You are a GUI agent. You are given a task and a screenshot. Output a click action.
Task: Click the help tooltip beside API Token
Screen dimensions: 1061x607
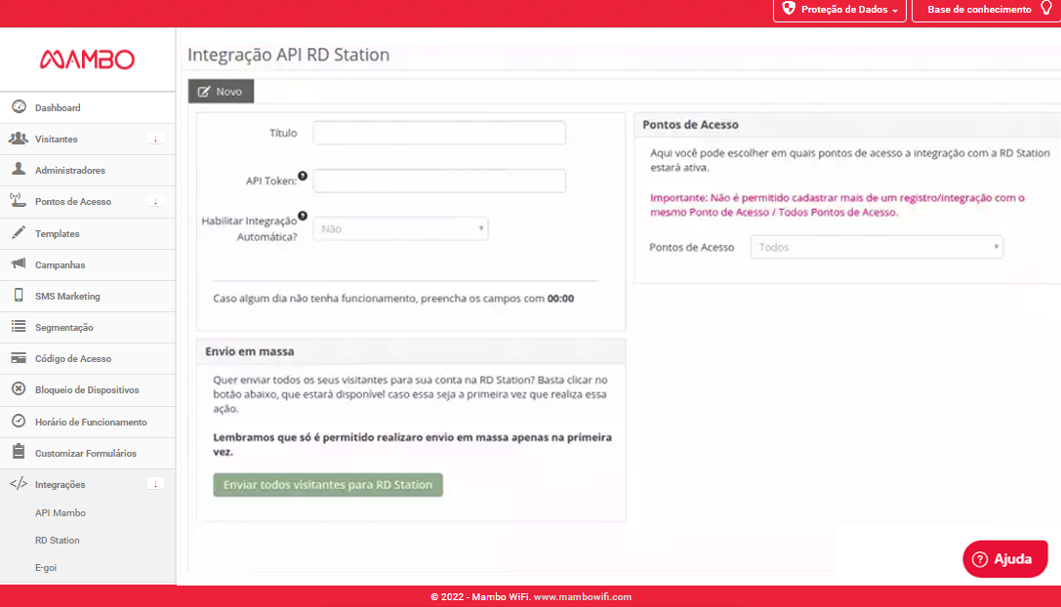click(303, 176)
